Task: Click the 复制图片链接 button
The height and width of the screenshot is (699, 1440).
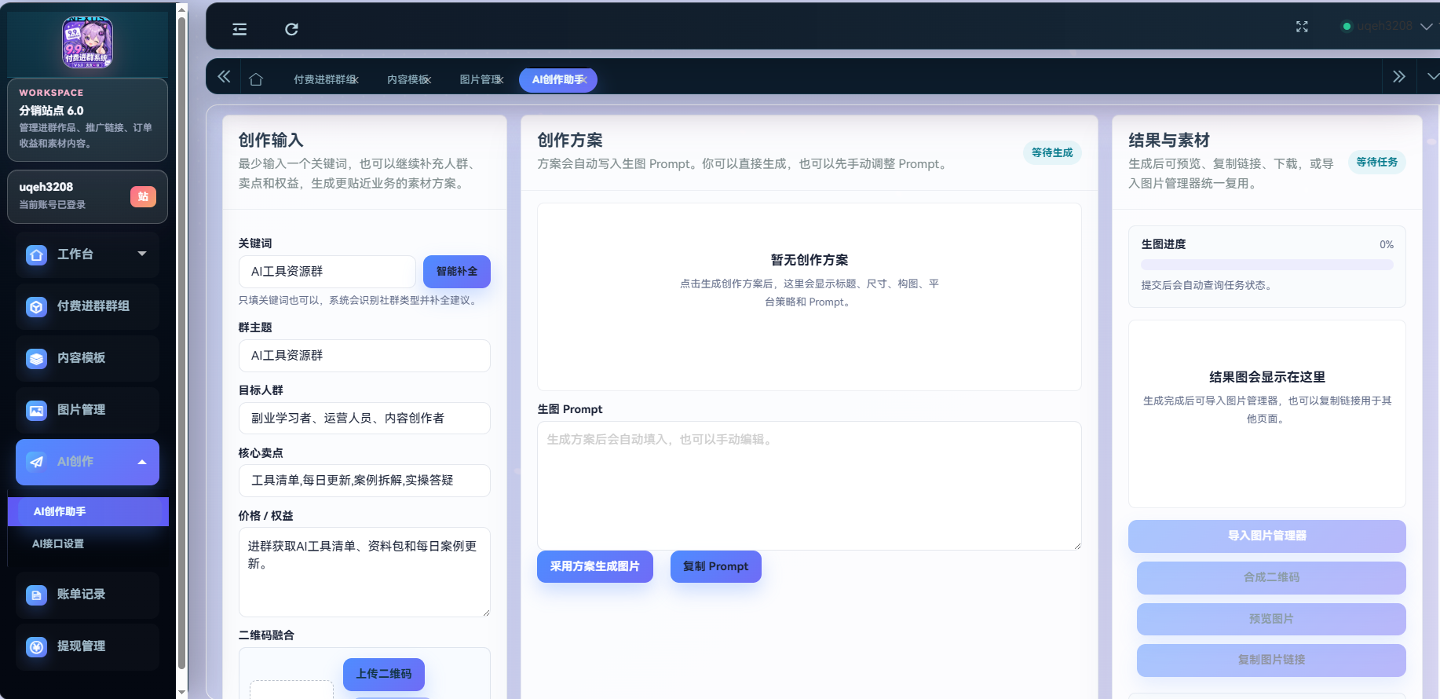Action: click(1271, 660)
